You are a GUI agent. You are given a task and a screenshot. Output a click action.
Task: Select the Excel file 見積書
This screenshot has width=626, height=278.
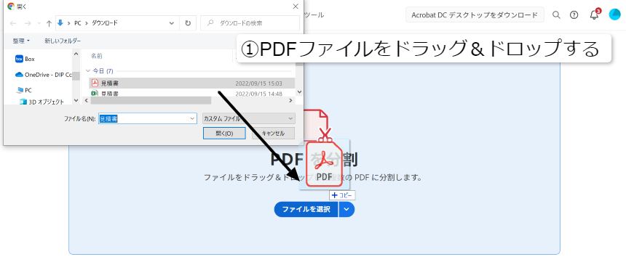191,94
